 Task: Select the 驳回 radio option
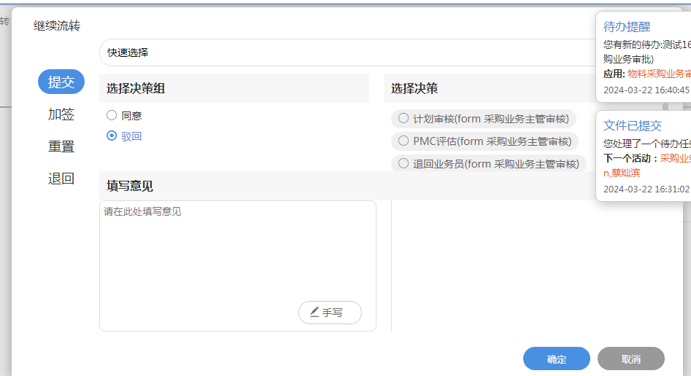click(x=112, y=136)
